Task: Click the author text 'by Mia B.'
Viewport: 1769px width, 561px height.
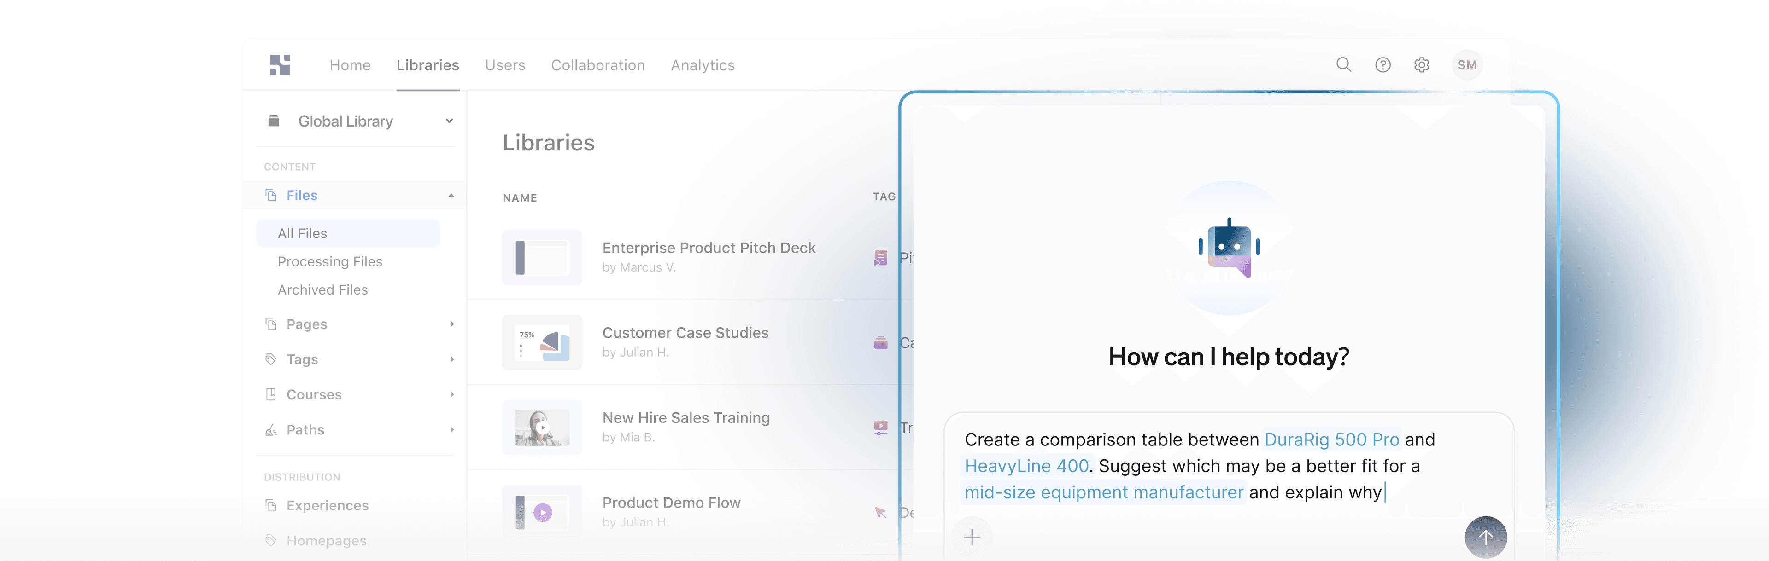Action: point(628,438)
